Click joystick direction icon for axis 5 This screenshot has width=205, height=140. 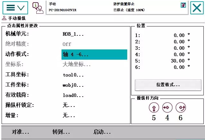coord(154,108)
